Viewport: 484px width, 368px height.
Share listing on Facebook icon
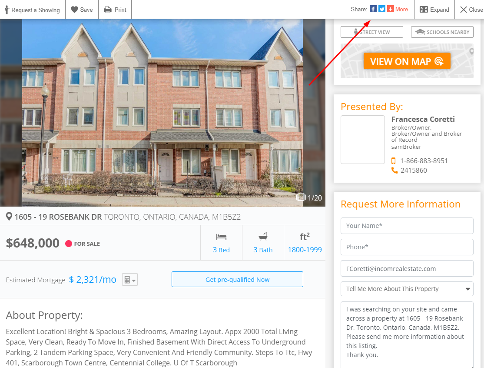[373, 9]
